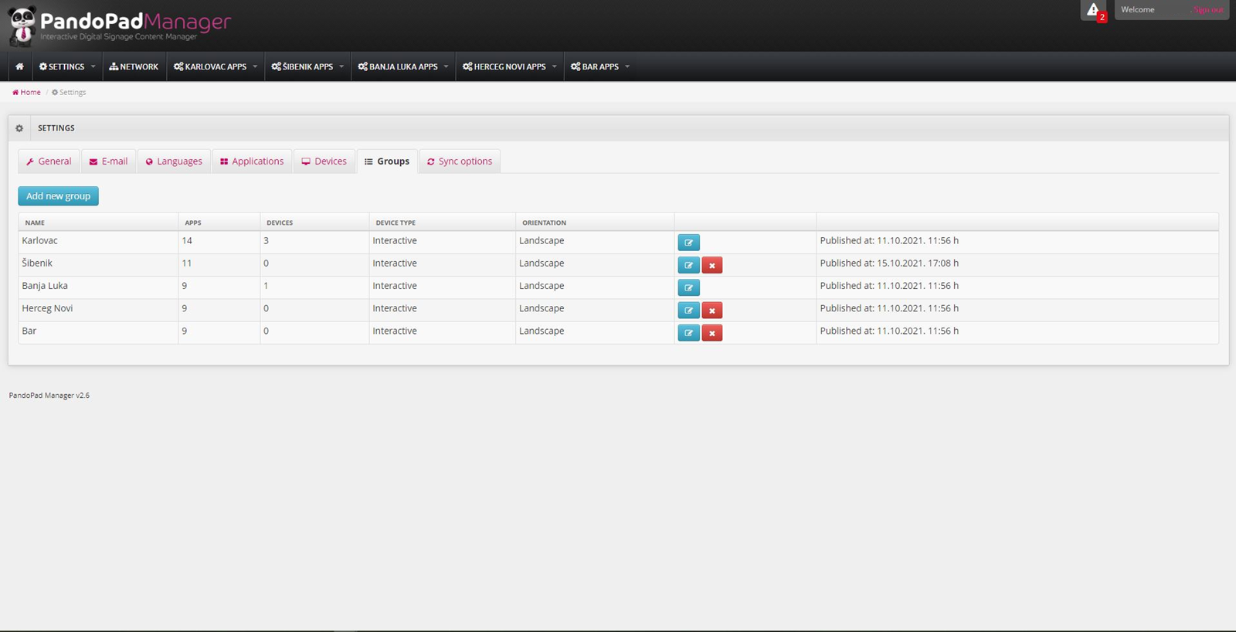
Task: Delete the Herceg Novi group
Action: pyautogui.click(x=711, y=311)
